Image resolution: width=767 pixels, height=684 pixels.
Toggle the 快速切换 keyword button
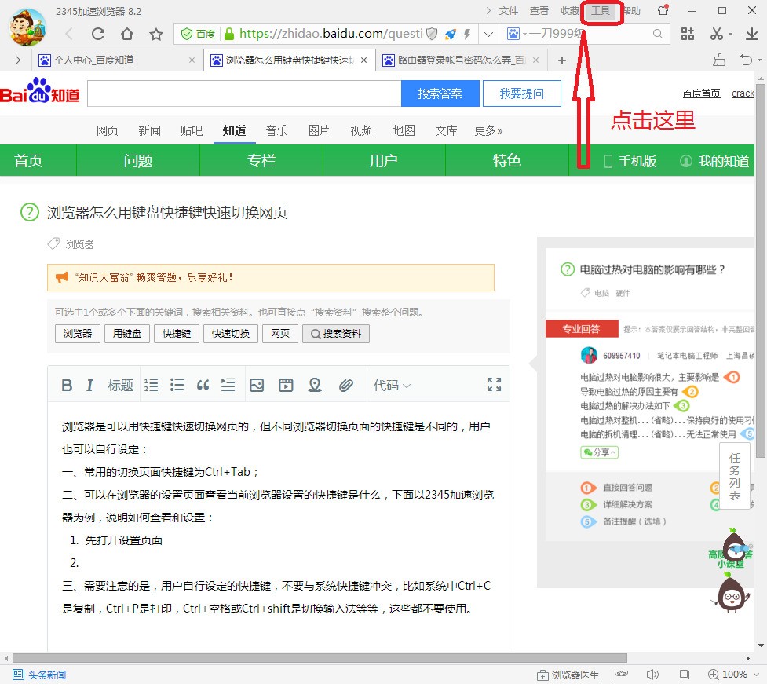[x=231, y=334]
